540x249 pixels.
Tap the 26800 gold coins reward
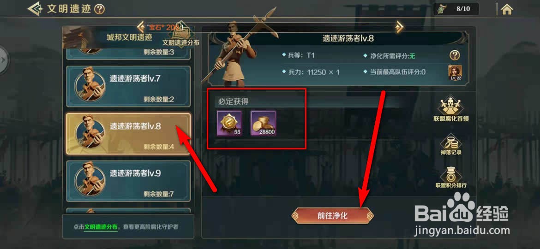coord(263,123)
